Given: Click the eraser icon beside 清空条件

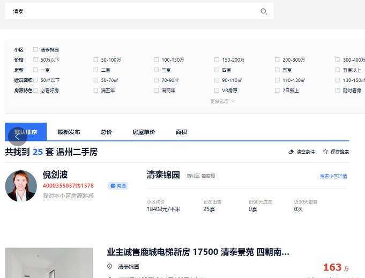Looking at the screenshot, I should tap(292, 152).
